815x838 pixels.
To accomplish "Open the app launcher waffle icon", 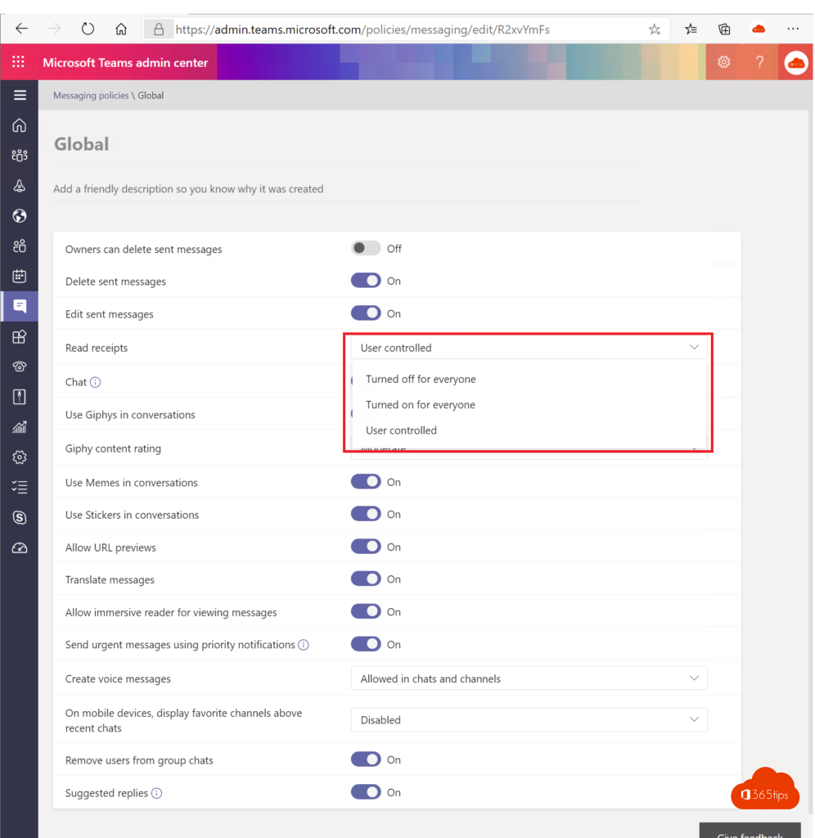I will (x=18, y=62).
